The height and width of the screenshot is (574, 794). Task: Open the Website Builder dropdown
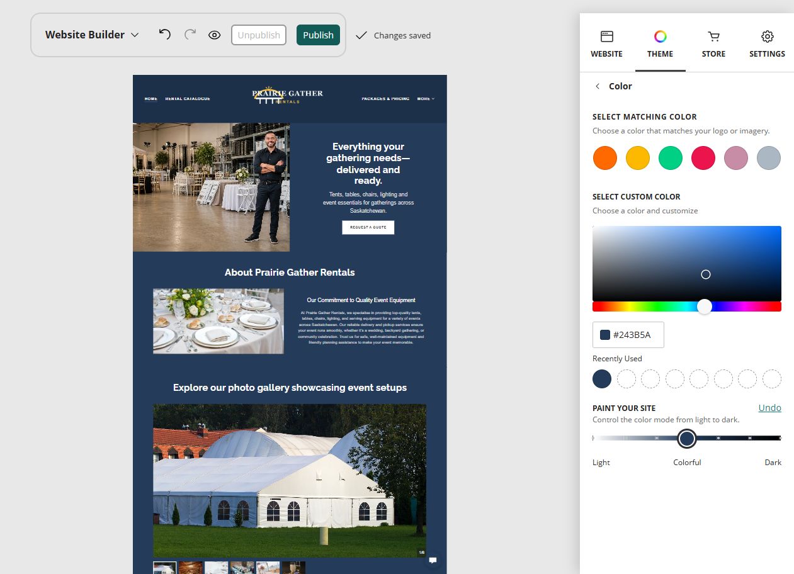tap(92, 35)
